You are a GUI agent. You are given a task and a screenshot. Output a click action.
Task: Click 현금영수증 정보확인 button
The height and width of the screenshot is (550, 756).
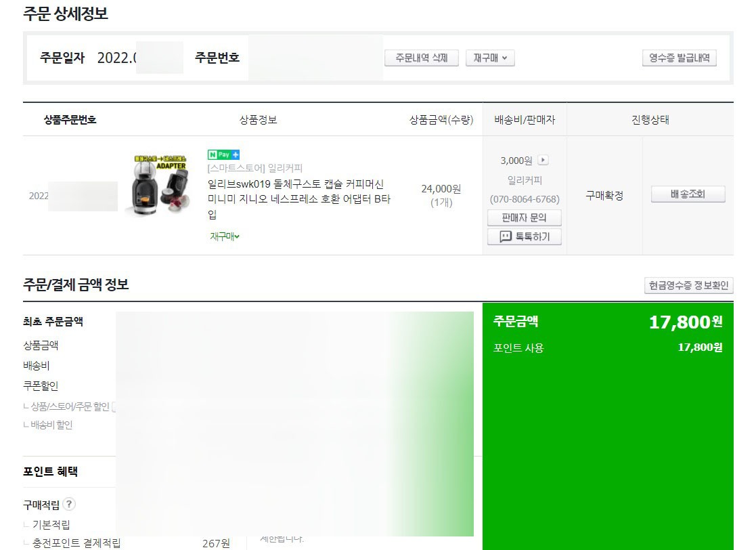(x=688, y=285)
